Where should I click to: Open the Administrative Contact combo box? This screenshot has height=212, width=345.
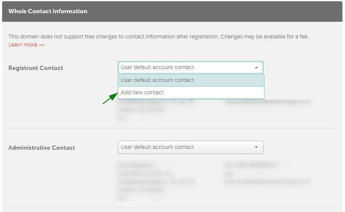190,147
